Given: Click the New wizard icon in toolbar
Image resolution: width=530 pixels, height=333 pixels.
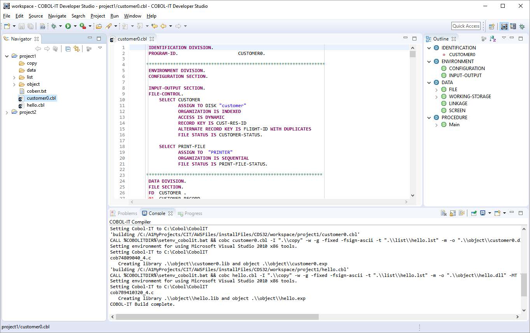Looking at the screenshot, I should click(x=7, y=26).
